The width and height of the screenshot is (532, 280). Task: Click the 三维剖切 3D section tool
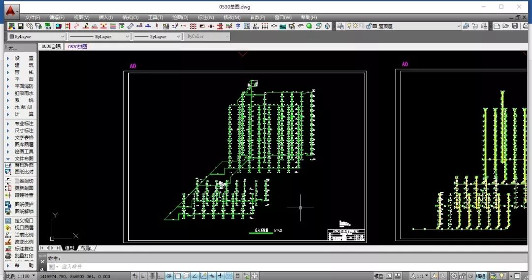(x=19, y=181)
